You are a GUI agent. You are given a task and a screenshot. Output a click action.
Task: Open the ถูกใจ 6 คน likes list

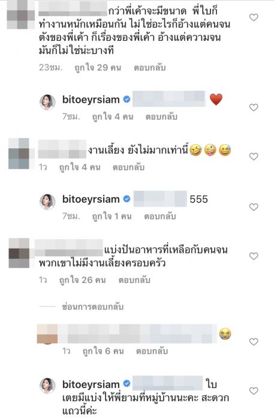[103, 351]
